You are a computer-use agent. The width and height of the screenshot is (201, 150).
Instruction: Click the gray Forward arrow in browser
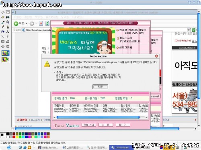pyautogui.click(x=32, y=24)
